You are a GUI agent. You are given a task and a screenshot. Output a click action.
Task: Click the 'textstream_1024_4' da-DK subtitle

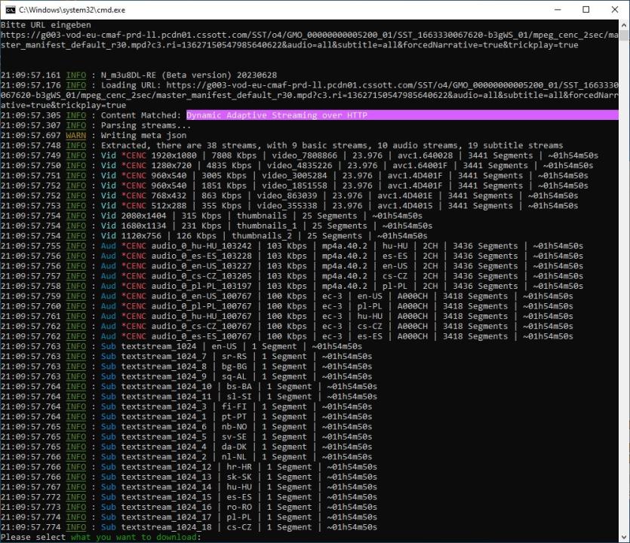click(x=186, y=446)
